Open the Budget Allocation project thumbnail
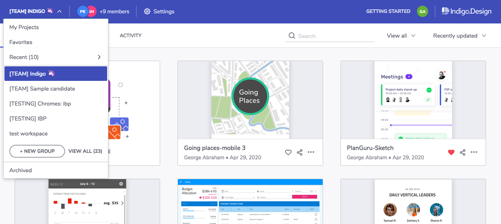 [250, 201]
